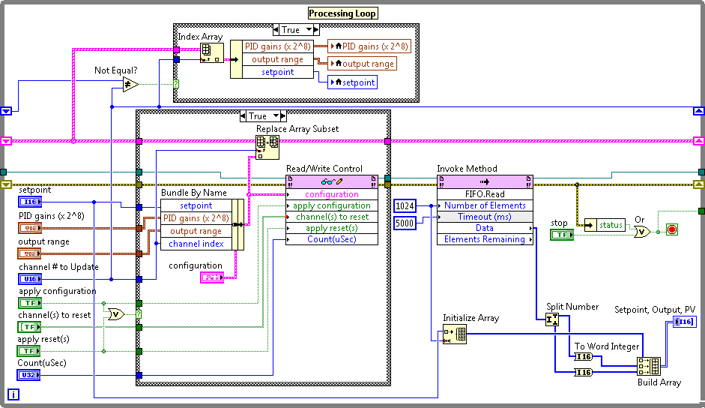Viewport: 705px width, 408px height.
Task: Select the Timeout (ms) parameter row
Action: tap(485, 217)
